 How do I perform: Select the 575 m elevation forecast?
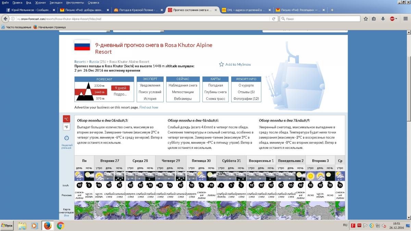click(100, 99)
